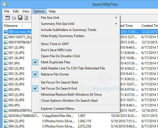Select file 0030f9220987fc row
The height and width of the screenshot is (128, 158).
[x=20, y=111]
